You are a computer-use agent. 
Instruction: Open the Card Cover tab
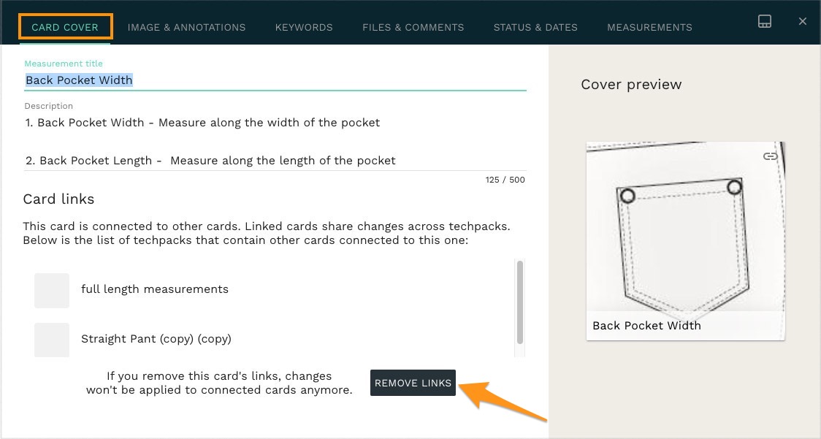point(65,27)
